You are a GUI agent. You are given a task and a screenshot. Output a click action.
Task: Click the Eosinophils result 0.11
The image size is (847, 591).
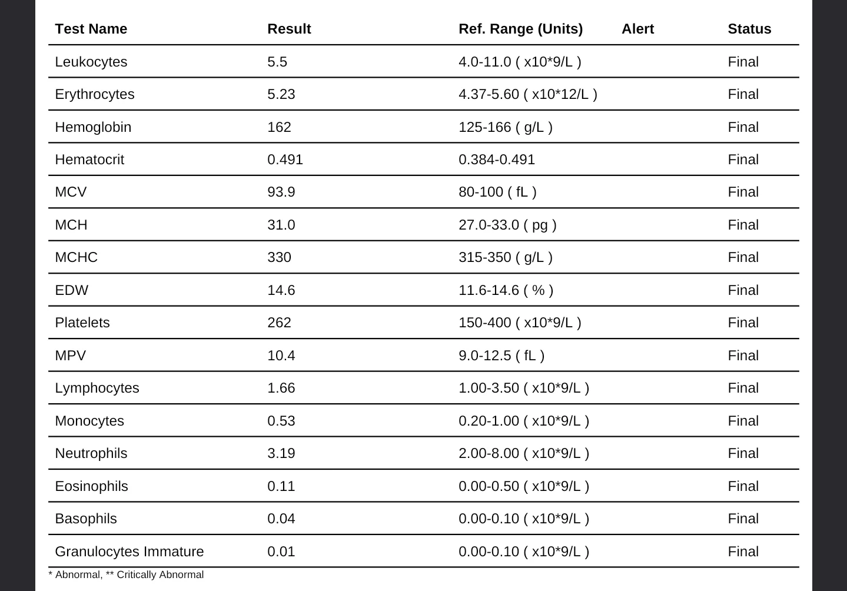(281, 486)
